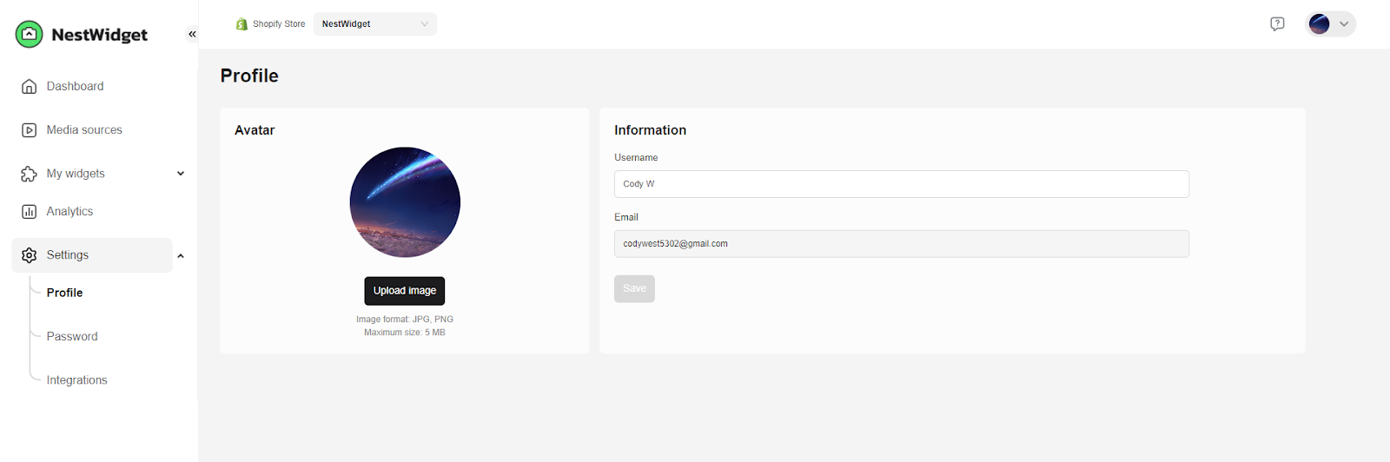
Task: Open help via question mark icon
Action: tap(1277, 24)
